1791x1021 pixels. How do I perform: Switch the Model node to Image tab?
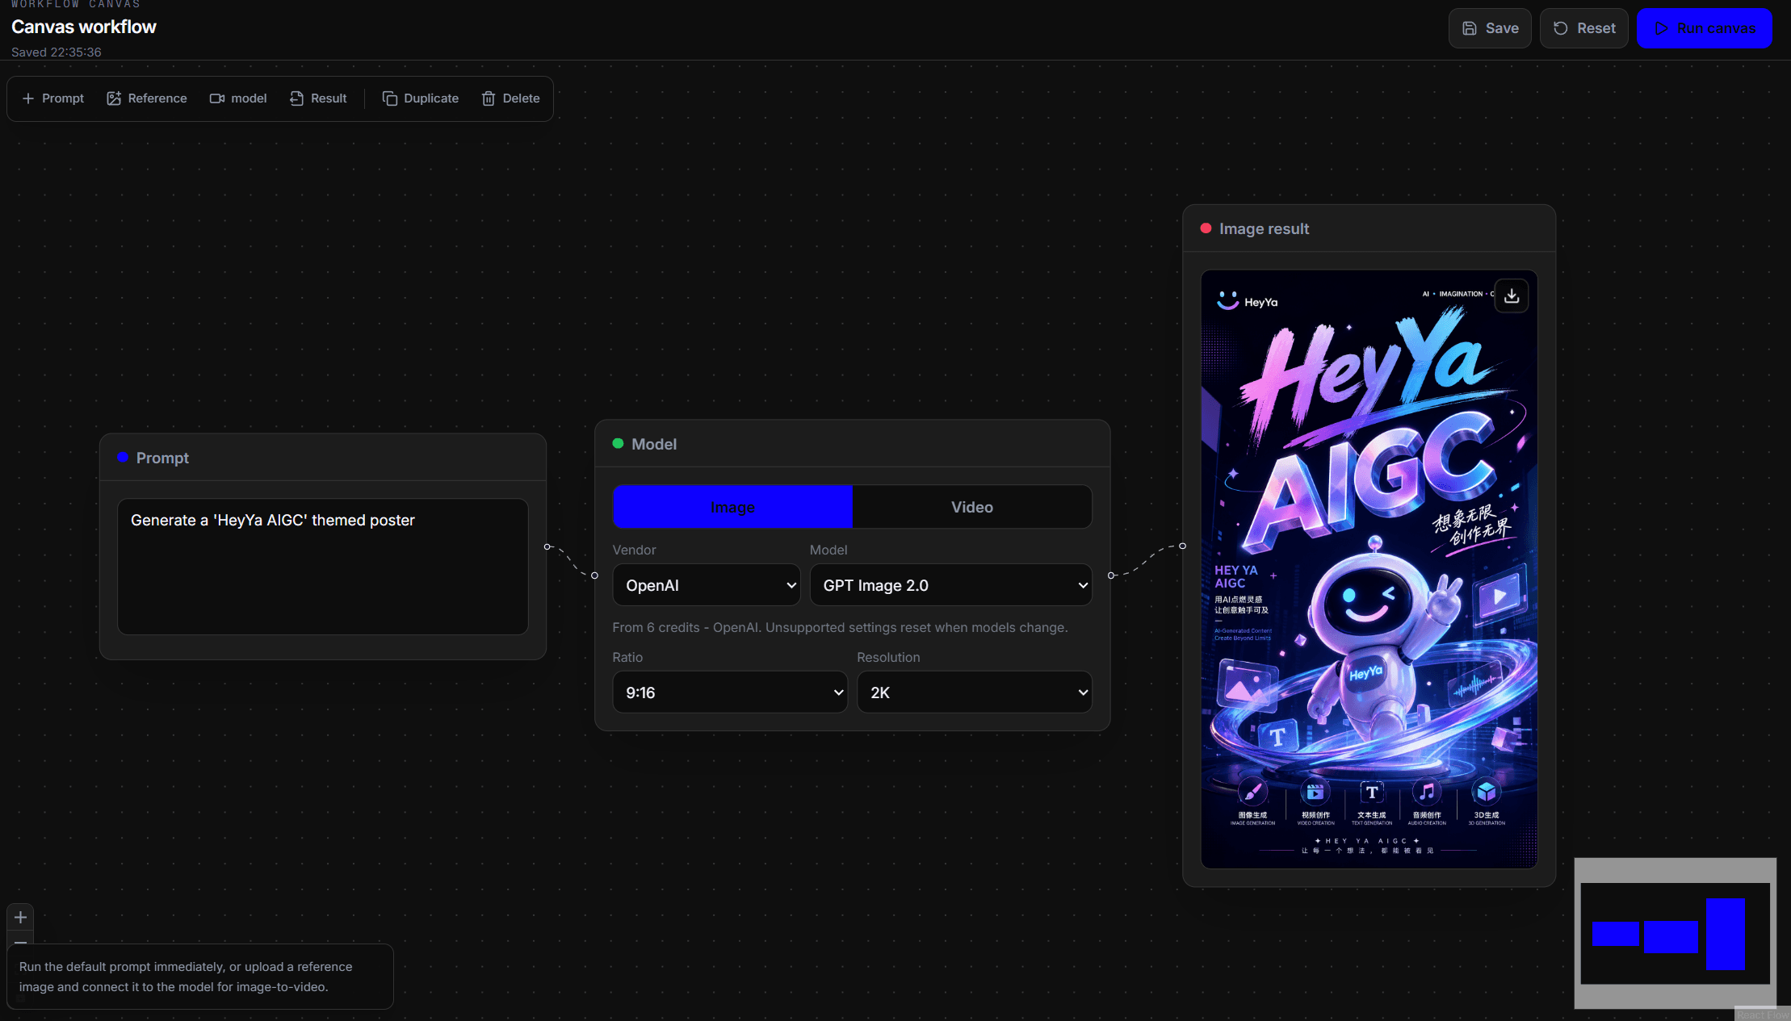732,507
